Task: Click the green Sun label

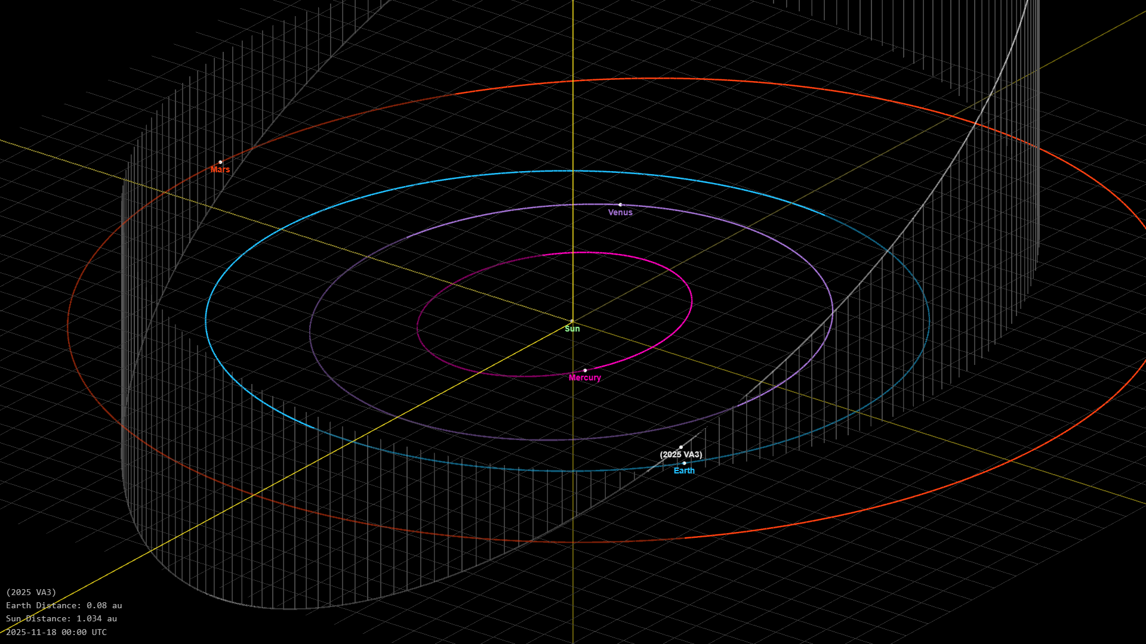Action: (572, 329)
